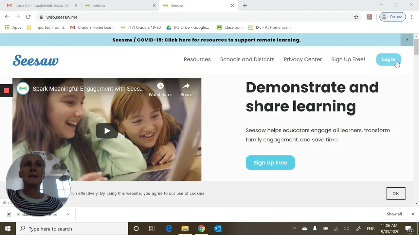
Task: Click the ENG language indicator
Action: [x=371, y=229]
